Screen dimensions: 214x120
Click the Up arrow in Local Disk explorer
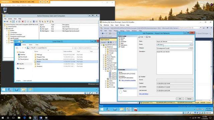25,48
